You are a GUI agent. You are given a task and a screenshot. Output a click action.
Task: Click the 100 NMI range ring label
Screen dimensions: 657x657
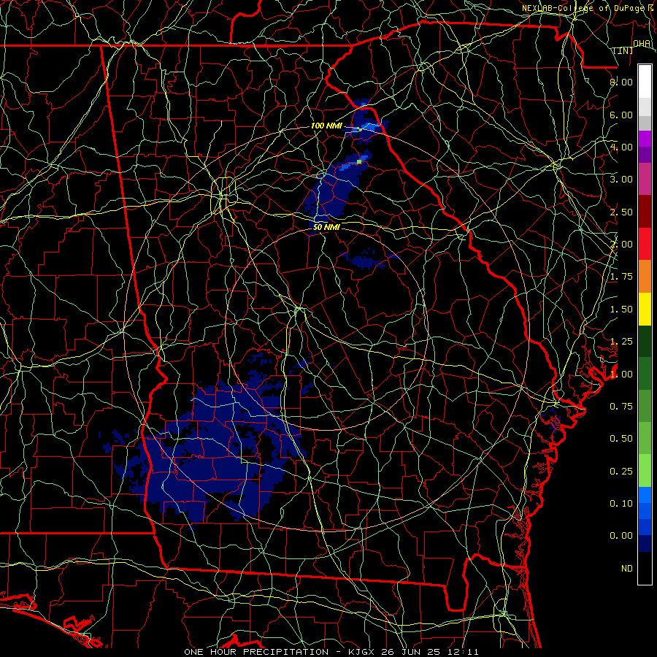point(326,126)
